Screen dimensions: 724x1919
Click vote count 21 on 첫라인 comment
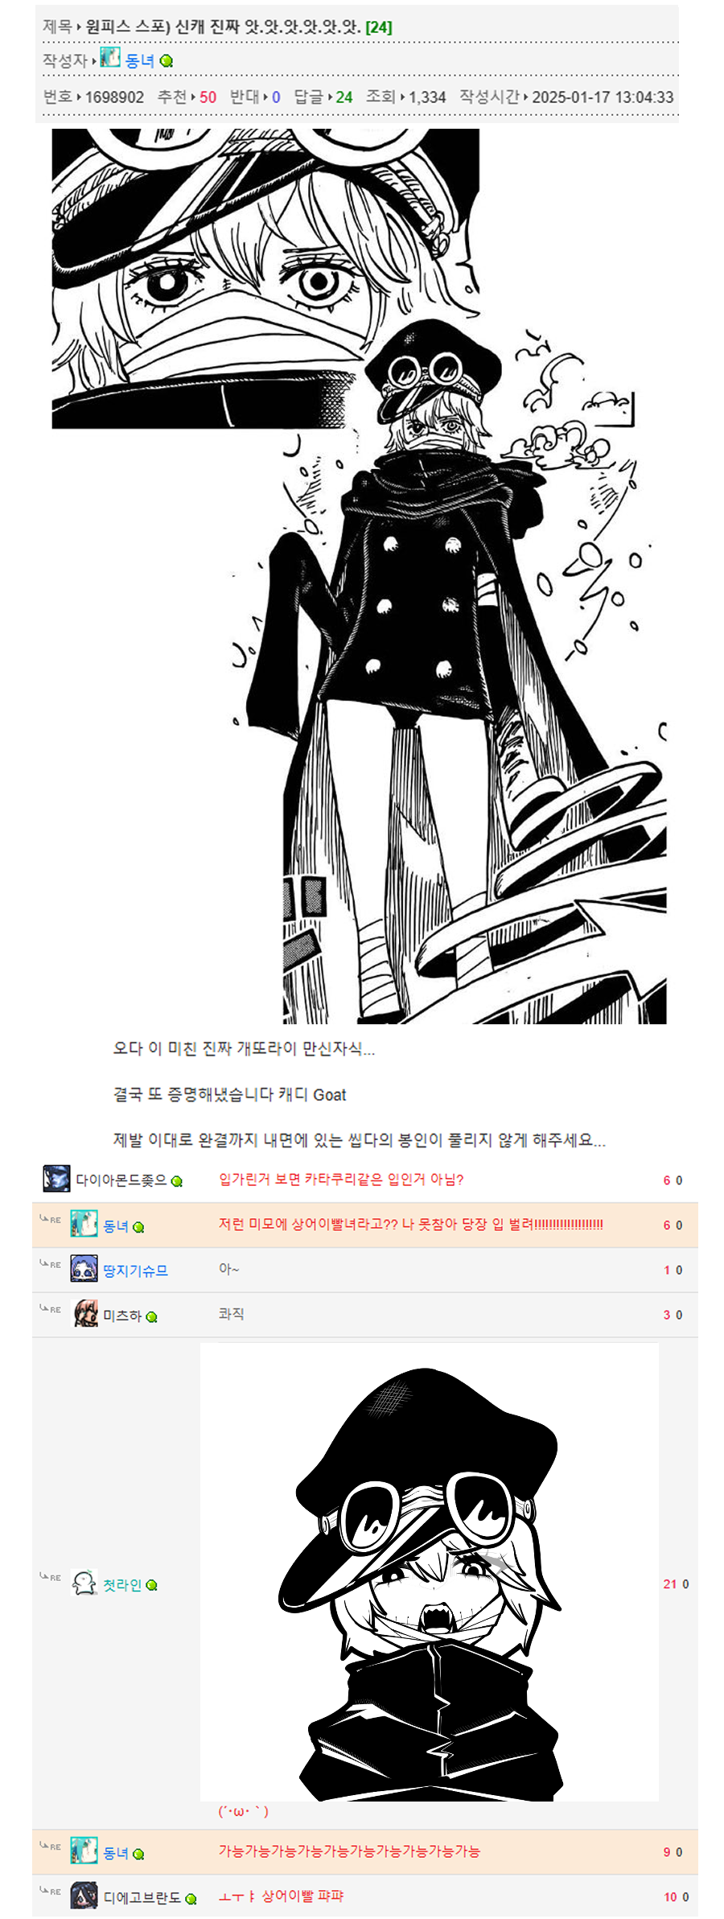669,1583
